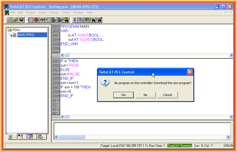Click Yes to download the new program

123,95
